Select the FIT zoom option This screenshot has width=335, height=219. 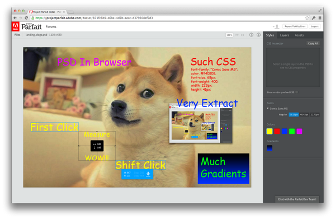237,35
